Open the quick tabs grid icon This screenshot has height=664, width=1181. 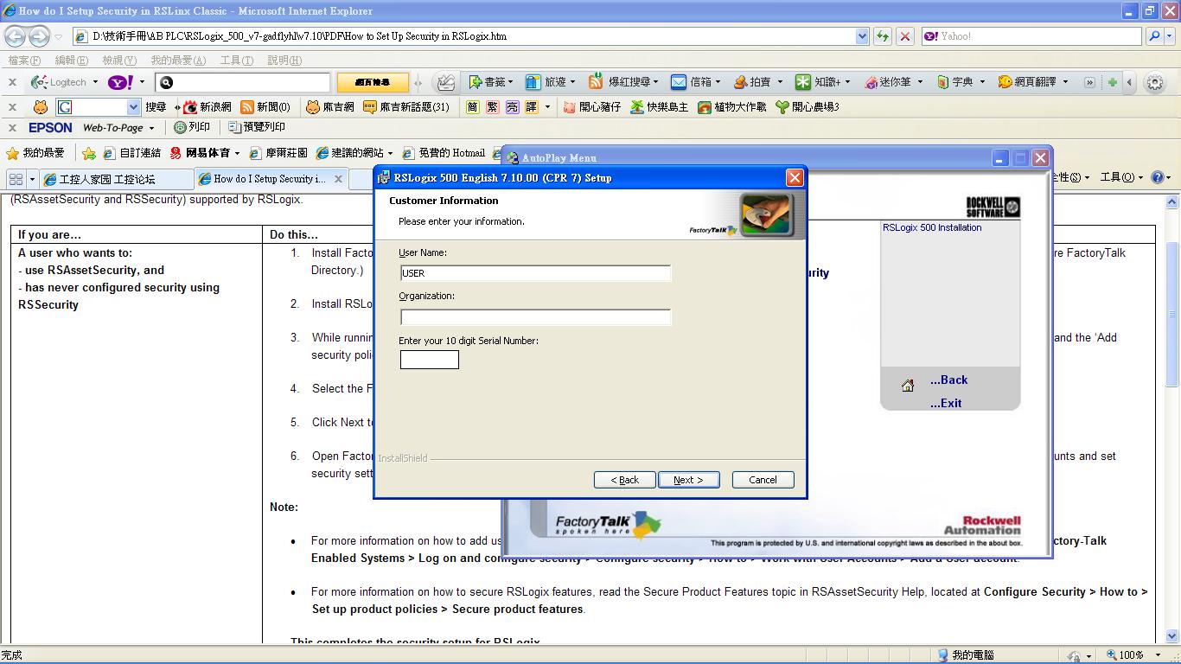click(16, 179)
